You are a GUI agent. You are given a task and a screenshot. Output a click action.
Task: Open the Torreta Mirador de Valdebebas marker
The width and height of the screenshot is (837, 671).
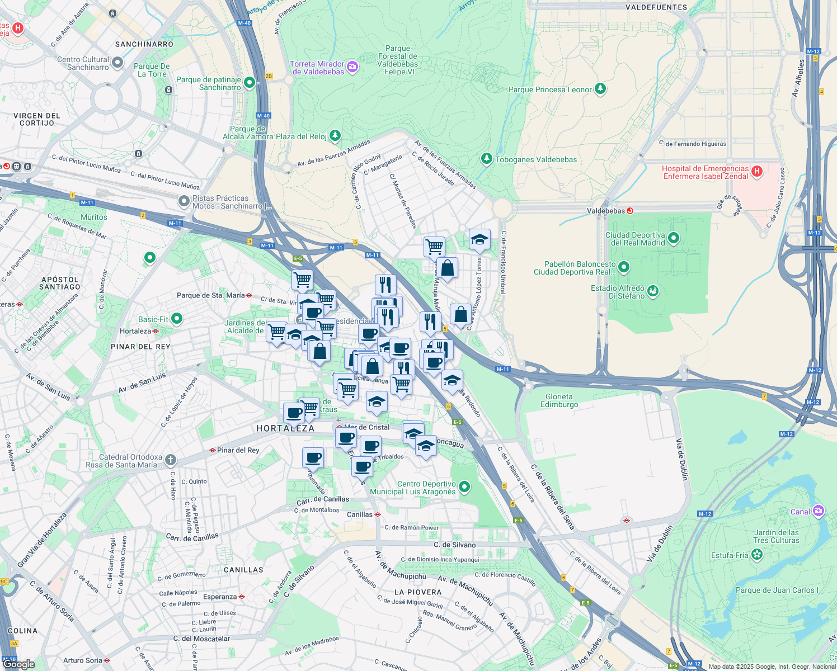click(x=352, y=67)
